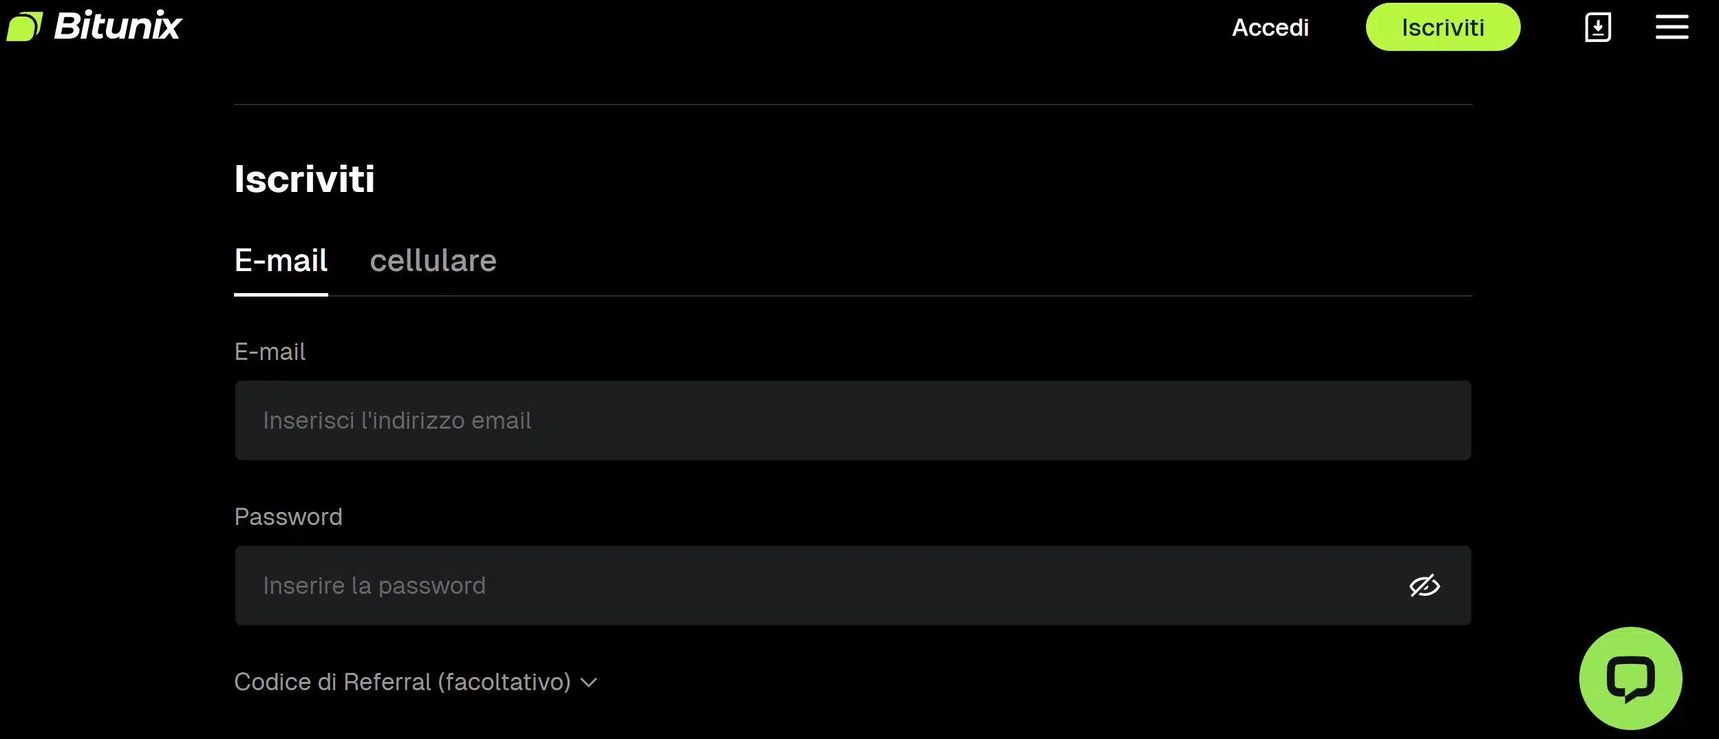The image size is (1719, 739).
Task: Reveal the hidden password using the eye toggle
Action: tap(1423, 586)
